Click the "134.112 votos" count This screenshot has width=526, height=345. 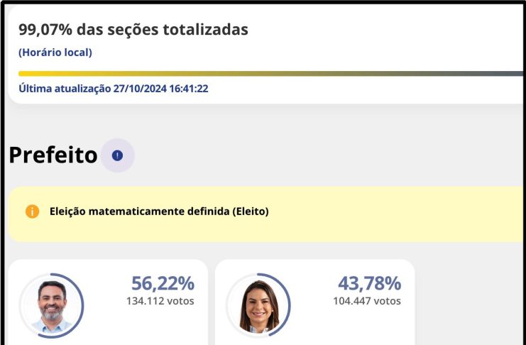pos(160,301)
